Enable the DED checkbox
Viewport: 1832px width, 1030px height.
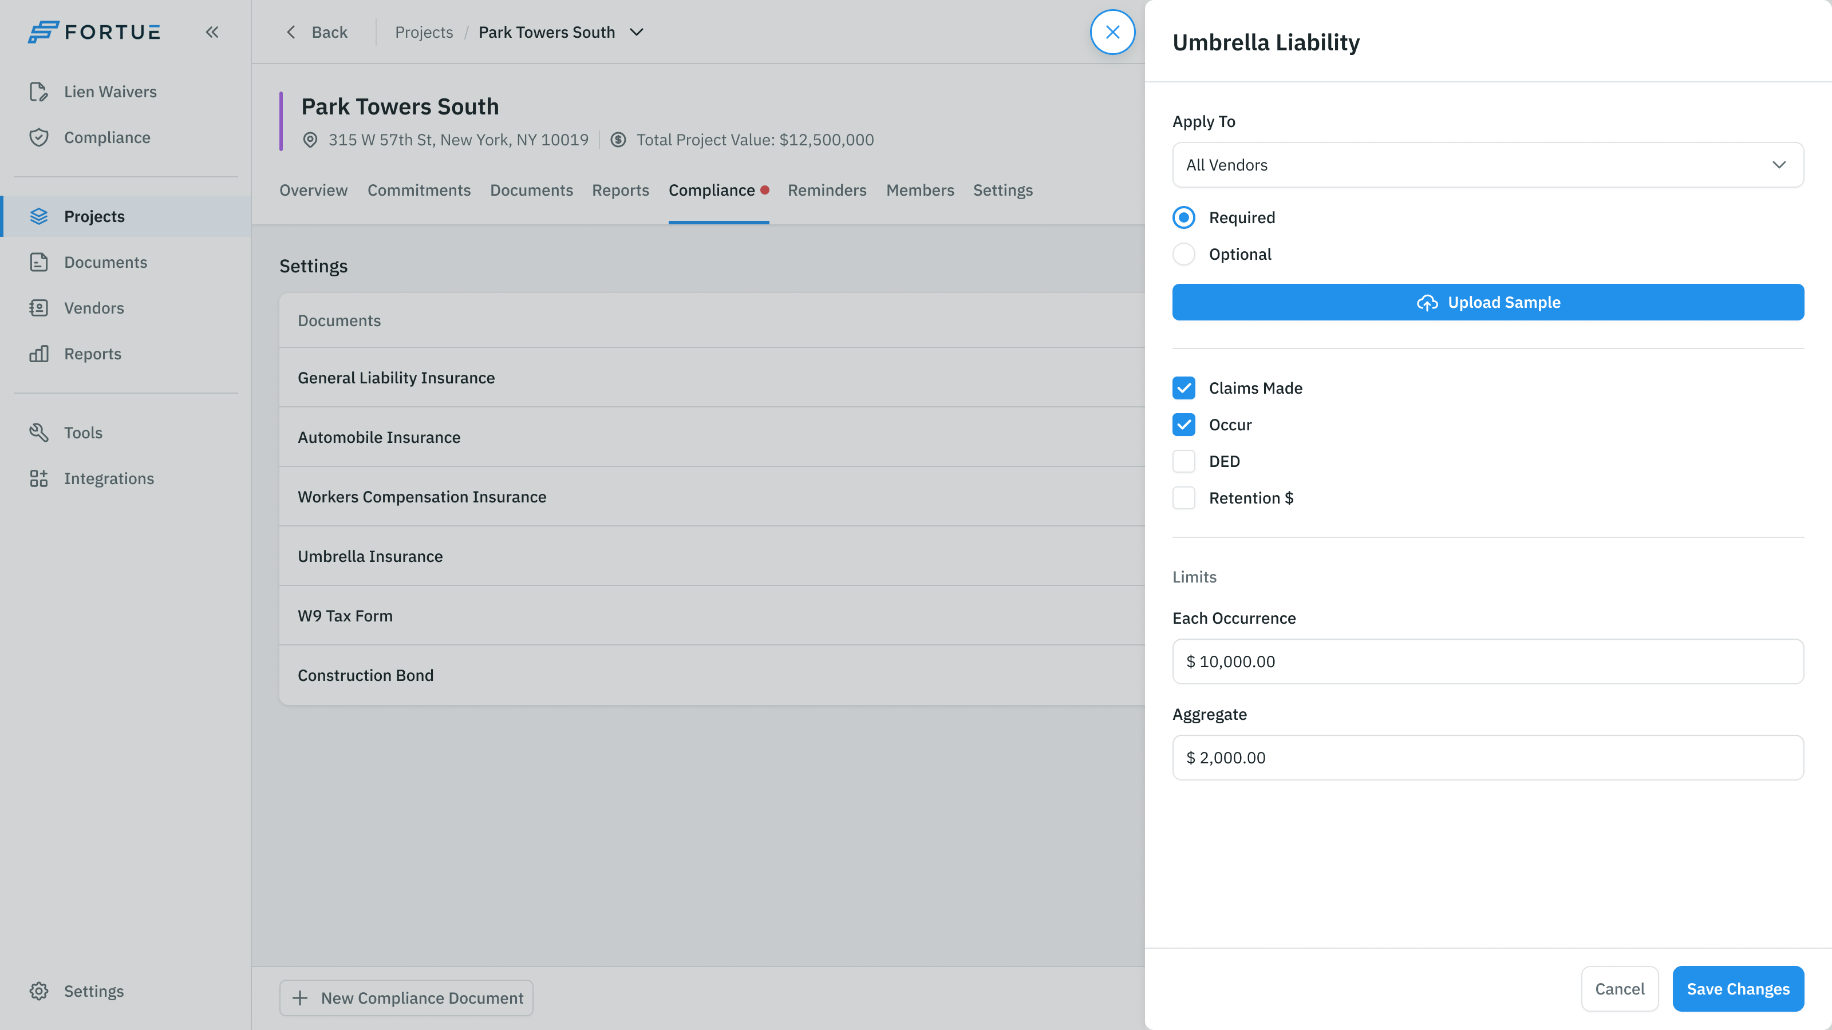point(1184,461)
